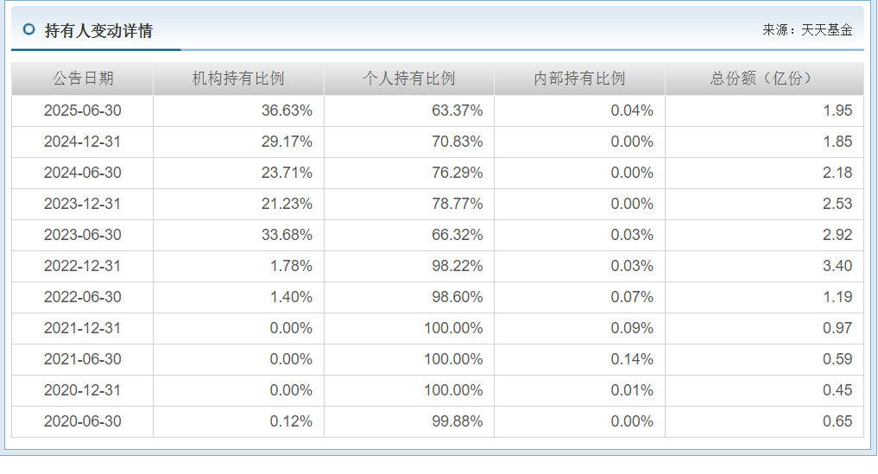Click the 机构持有比例 column header
Viewport: 878px width, 474px height.
pyautogui.click(x=238, y=79)
